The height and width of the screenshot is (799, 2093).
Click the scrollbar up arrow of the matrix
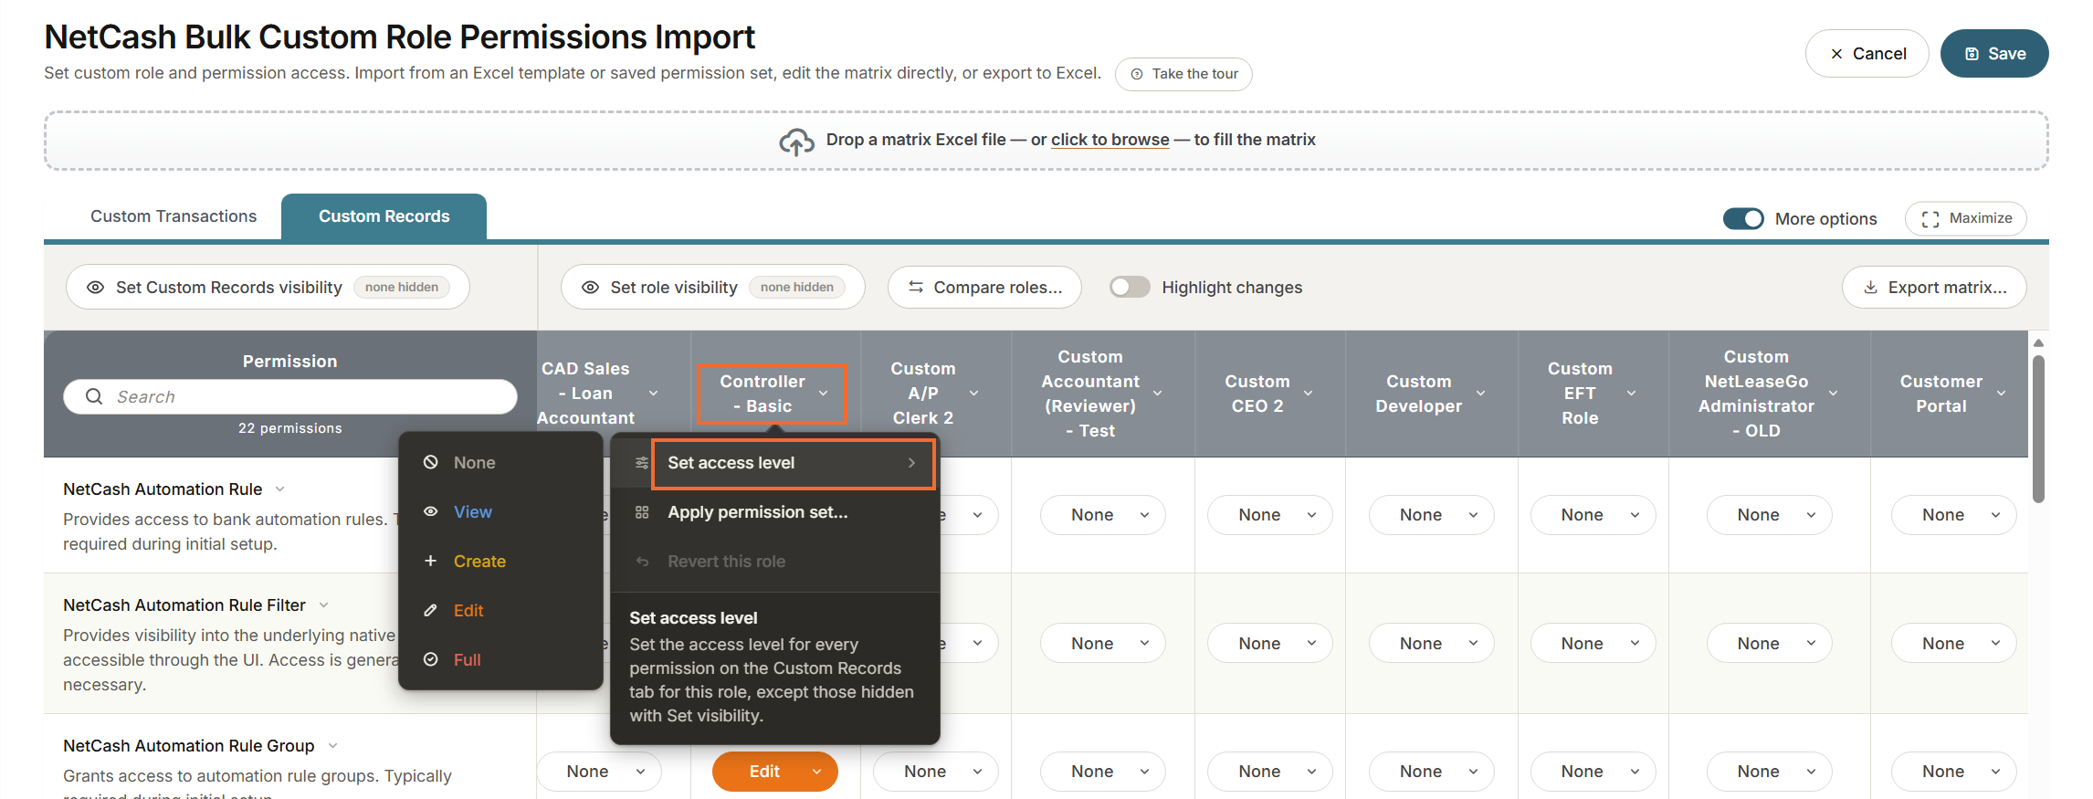click(2038, 343)
